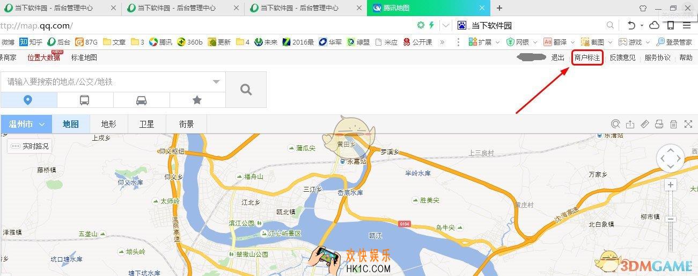Click the 商户标注 merchant annotation link
The height and width of the screenshot is (276, 698).
pyautogui.click(x=587, y=57)
